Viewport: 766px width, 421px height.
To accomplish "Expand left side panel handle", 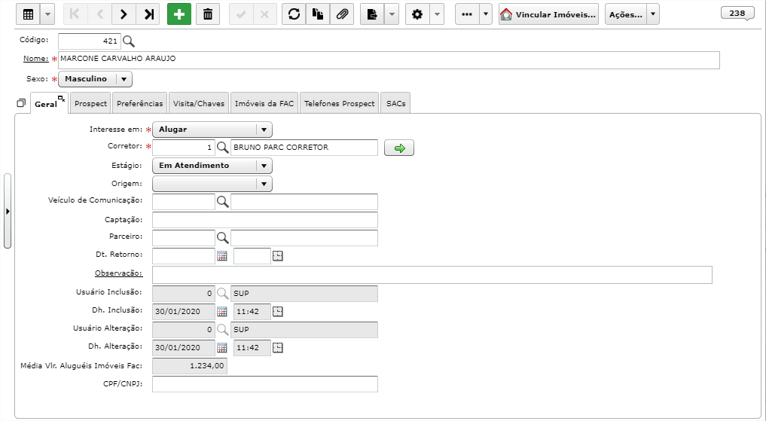I will 8,211.
